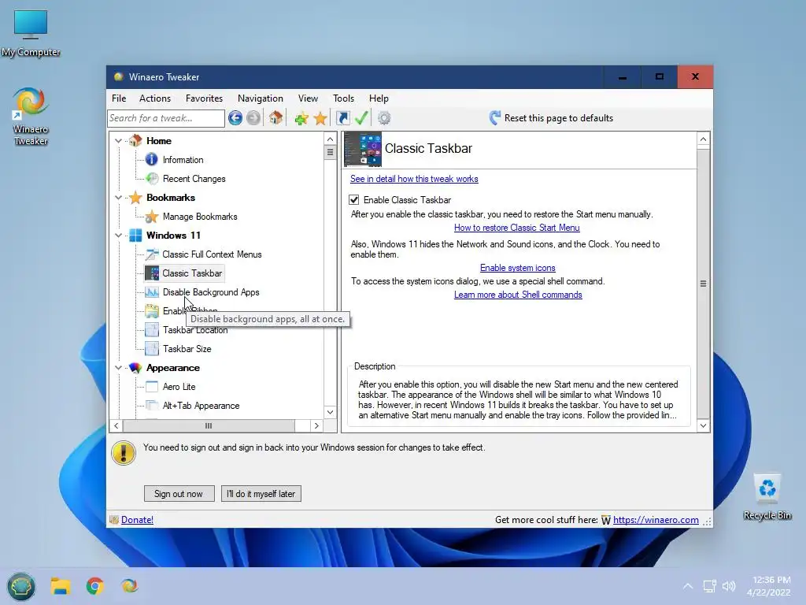
Task: Click the network tray icon
Action: pyautogui.click(x=710, y=586)
